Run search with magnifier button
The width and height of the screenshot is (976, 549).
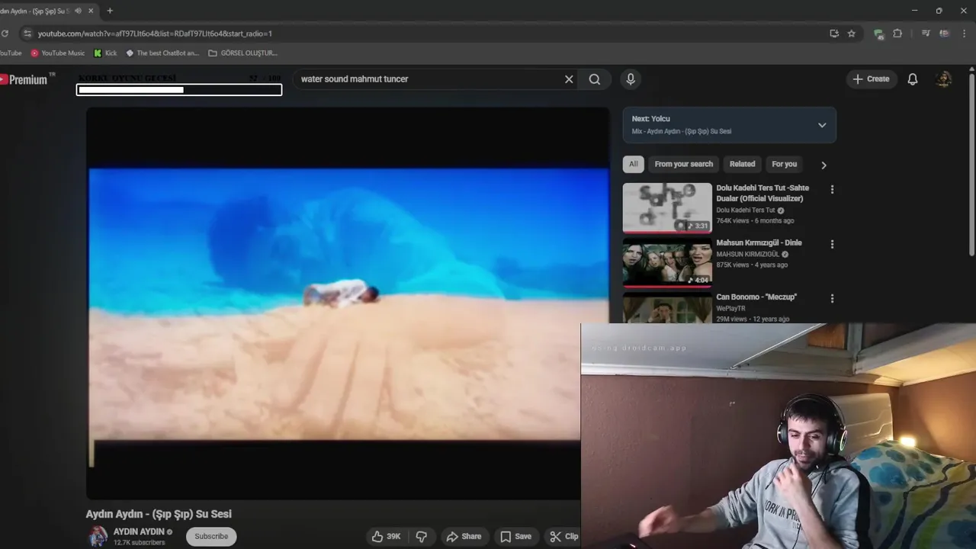pos(595,79)
